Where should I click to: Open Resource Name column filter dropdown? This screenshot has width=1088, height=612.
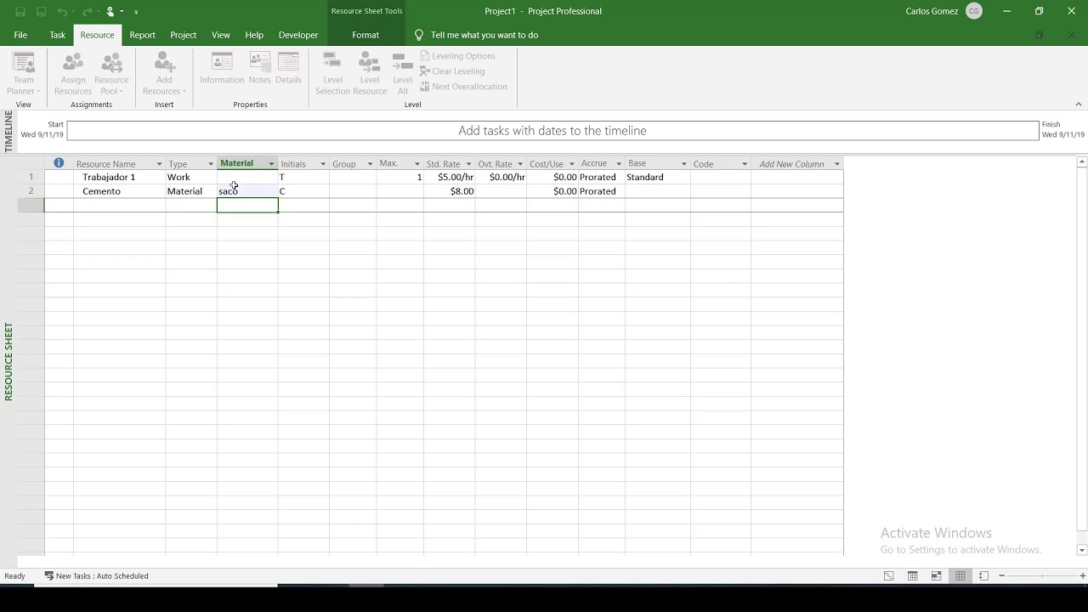pos(159,164)
